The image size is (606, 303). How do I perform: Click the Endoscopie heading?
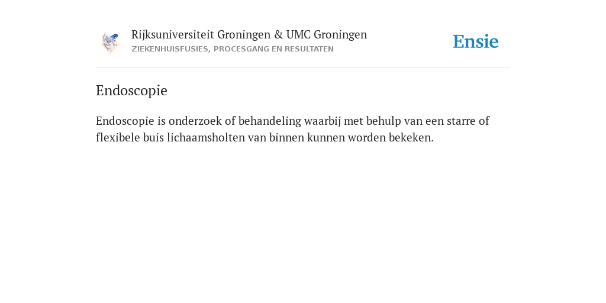pos(131,91)
